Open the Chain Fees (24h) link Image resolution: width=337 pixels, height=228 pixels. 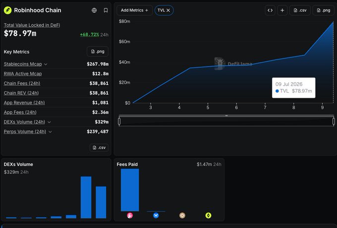(22, 83)
